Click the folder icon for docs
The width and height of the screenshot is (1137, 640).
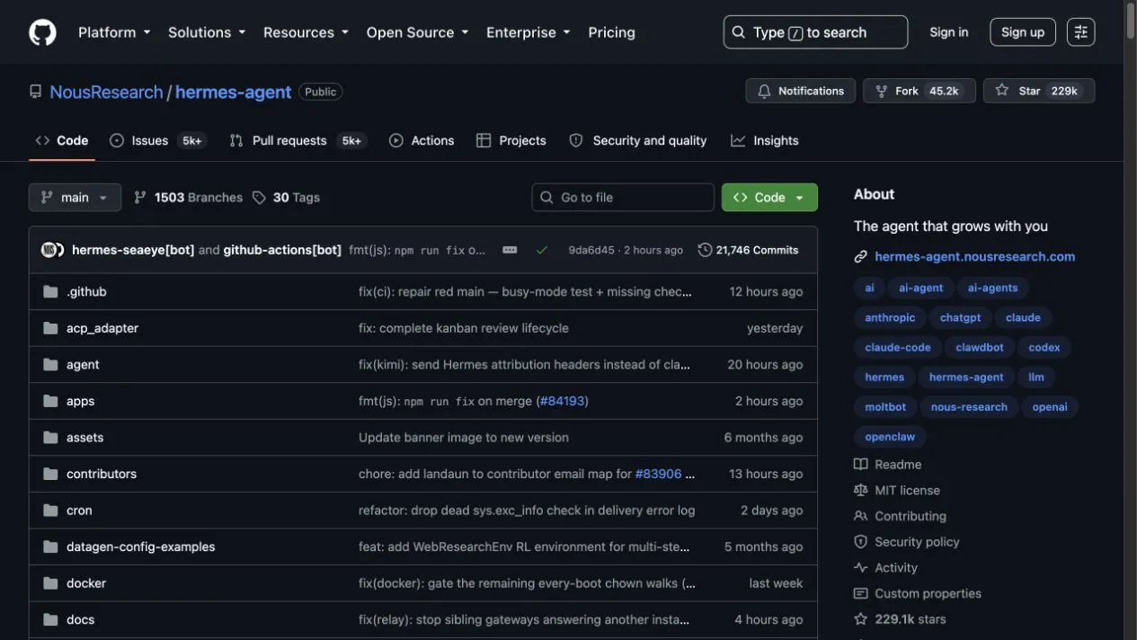click(50, 619)
